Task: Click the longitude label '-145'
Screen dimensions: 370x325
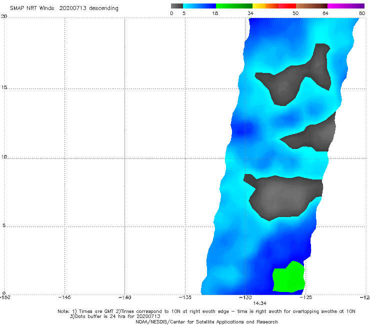Action: 64,297
